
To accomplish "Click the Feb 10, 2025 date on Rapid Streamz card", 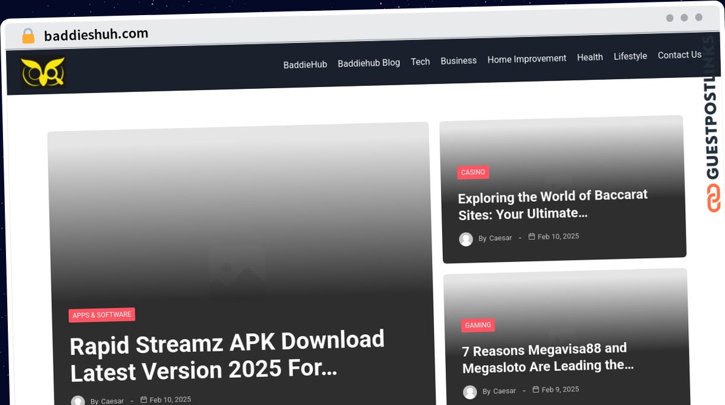I will coord(170,400).
